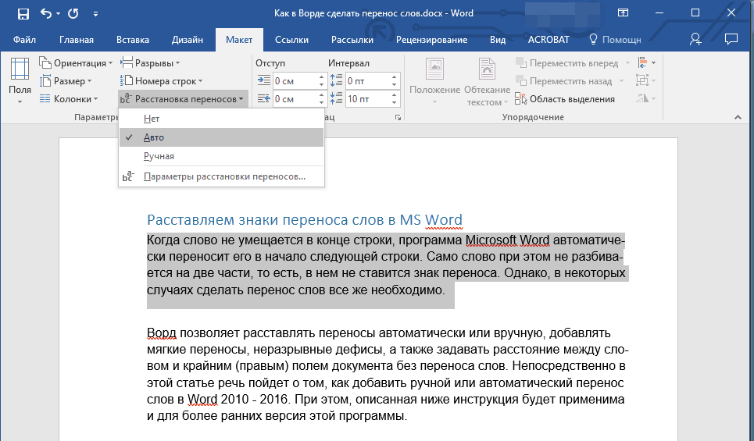The image size is (754, 441).
Task: Click the spacing before field 0 пт
Action: point(367,81)
